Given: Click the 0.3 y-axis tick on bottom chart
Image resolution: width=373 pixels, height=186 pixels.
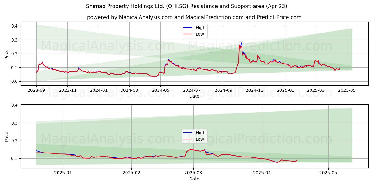Looking at the screenshot, I should click(x=15, y=123).
